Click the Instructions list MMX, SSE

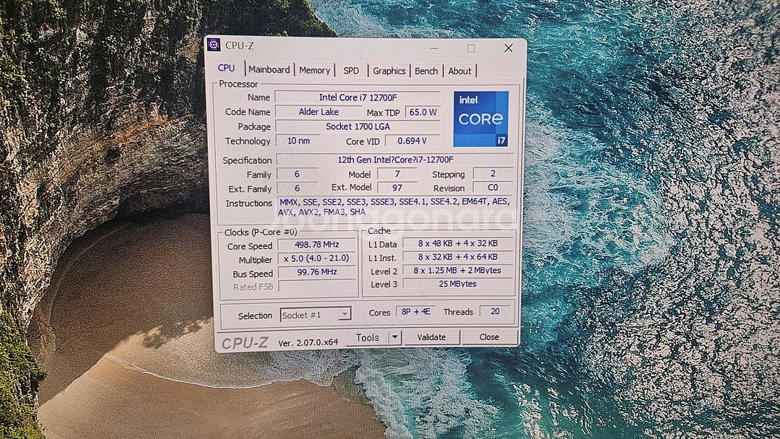[x=395, y=207]
